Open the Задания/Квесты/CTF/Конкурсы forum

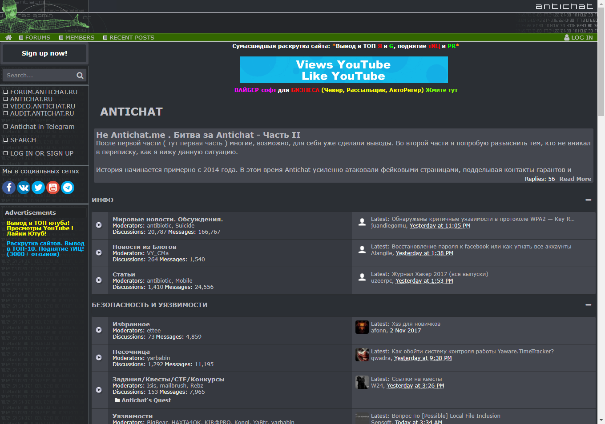click(x=169, y=379)
